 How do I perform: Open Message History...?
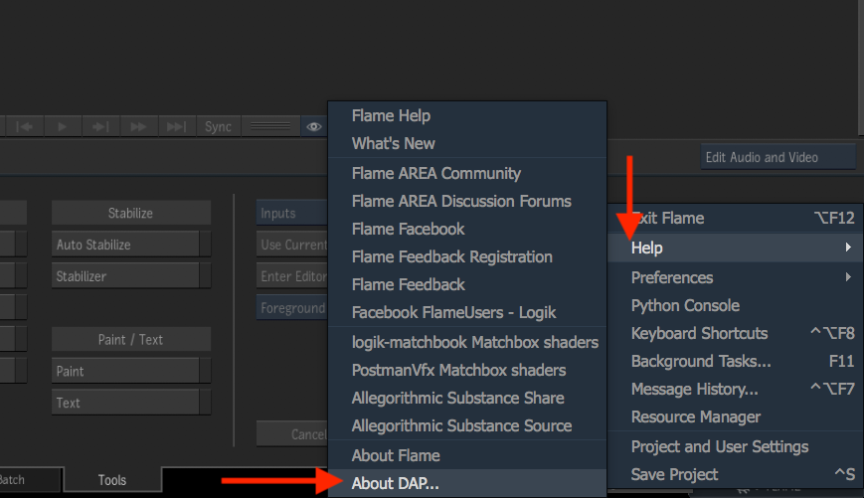[x=736, y=389]
